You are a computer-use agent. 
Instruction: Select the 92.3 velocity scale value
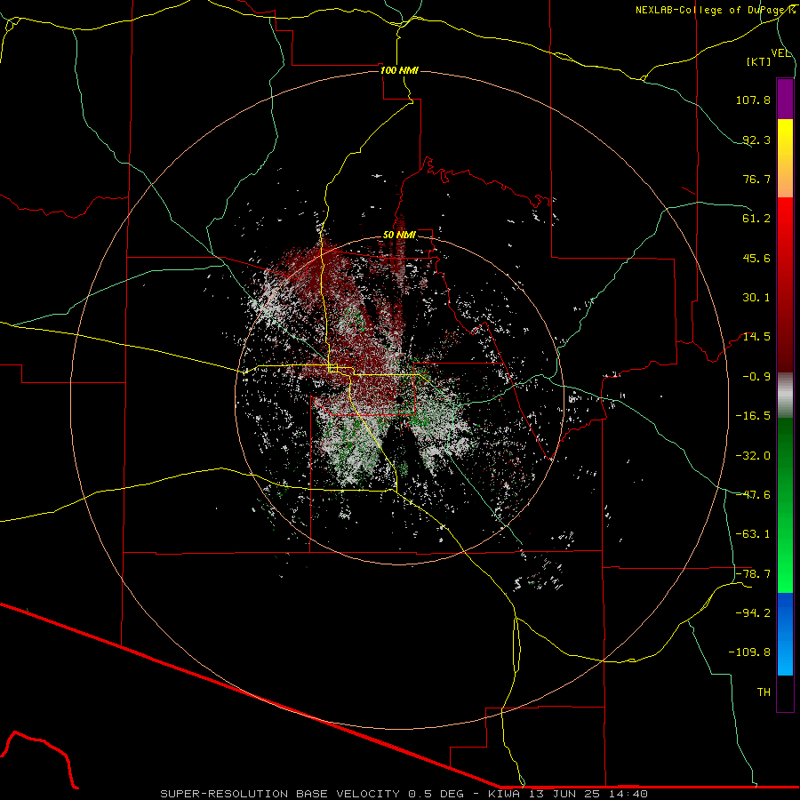756,140
